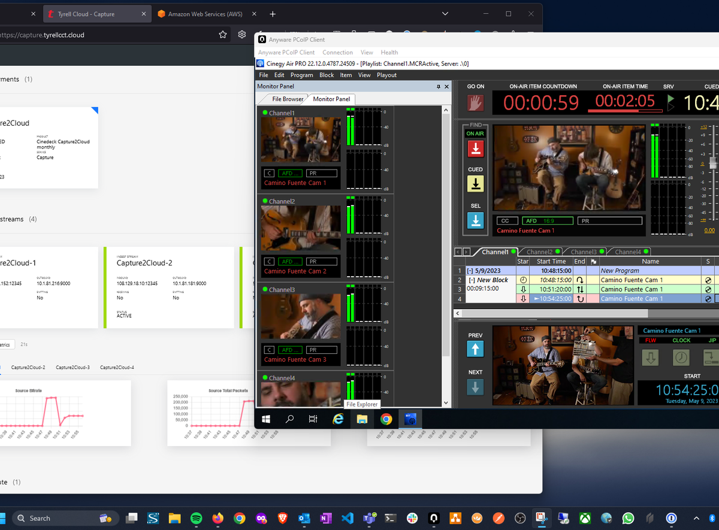Click the PREV up arrow button
Image resolution: width=719 pixels, height=530 pixels.
475,349
